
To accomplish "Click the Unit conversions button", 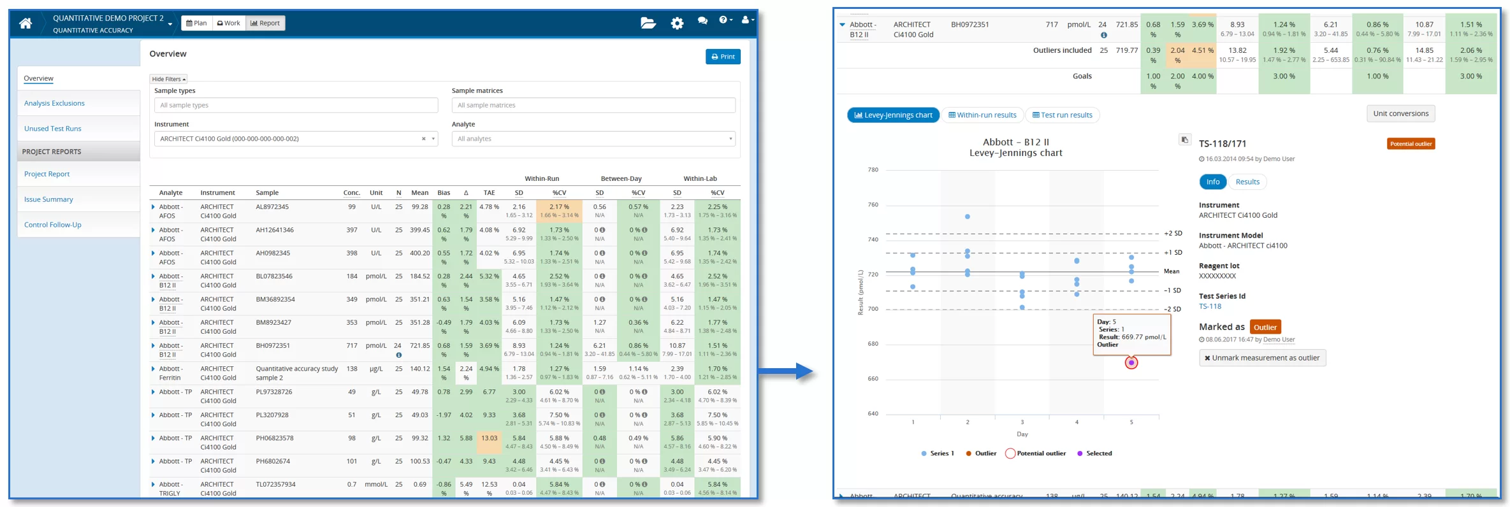I will 1400,114.
